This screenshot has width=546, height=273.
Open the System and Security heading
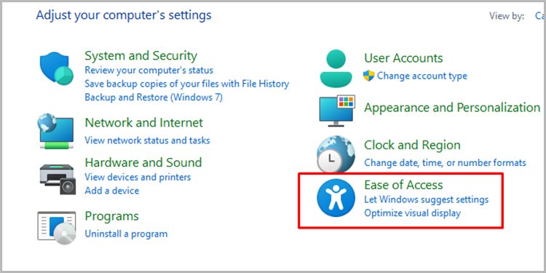point(141,55)
